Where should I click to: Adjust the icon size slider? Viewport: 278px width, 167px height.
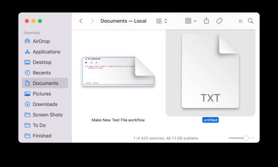pyautogui.click(x=242, y=138)
